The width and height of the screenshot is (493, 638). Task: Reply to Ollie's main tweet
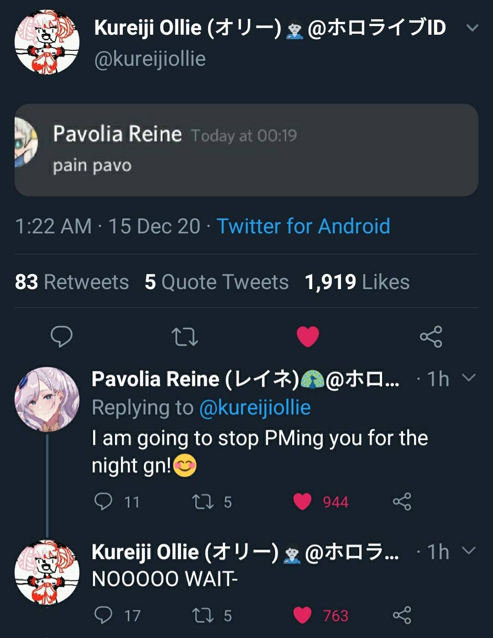click(x=61, y=337)
